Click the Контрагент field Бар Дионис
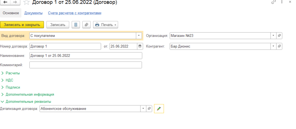This screenshot has height=129, width=296. [x=220, y=46]
